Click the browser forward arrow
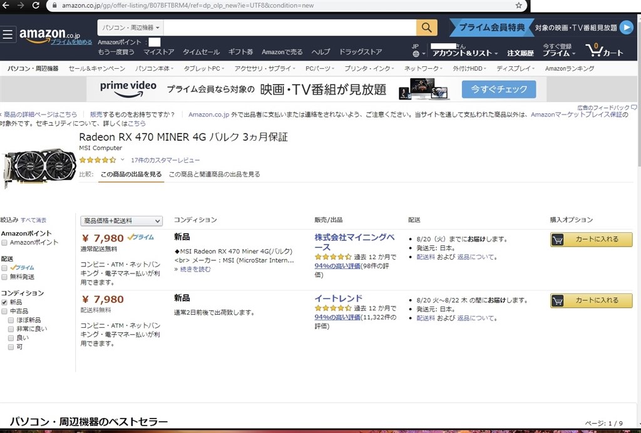Screen dimensions: 641x433 [21, 5]
